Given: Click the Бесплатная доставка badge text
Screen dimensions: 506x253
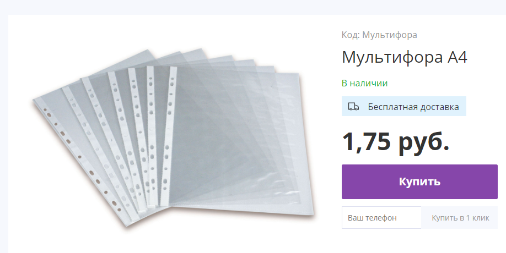Looking at the screenshot, I should pyautogui.click(x=413, y=107).
